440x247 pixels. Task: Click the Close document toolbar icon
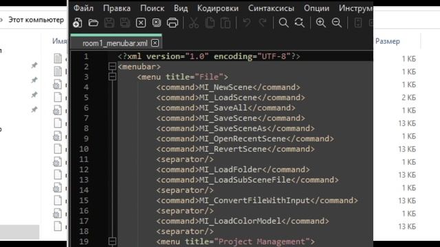[141, 23]
